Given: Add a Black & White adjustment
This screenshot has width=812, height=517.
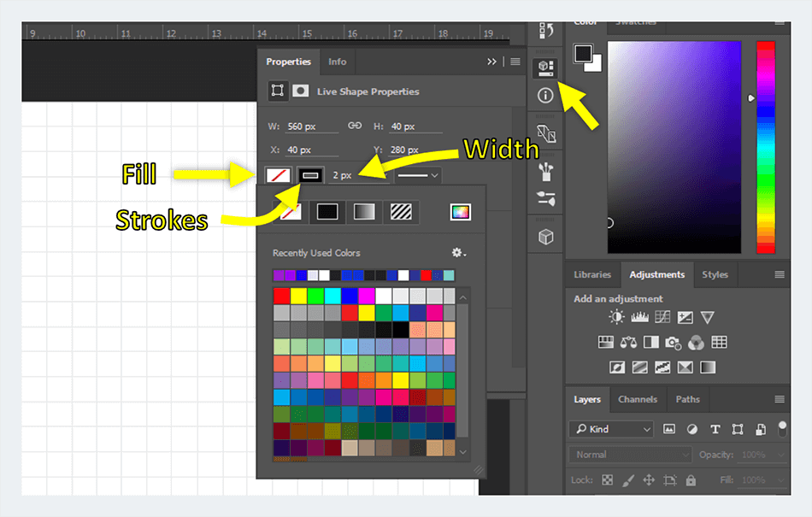Looking at the screenshot, I should (651, 342).
